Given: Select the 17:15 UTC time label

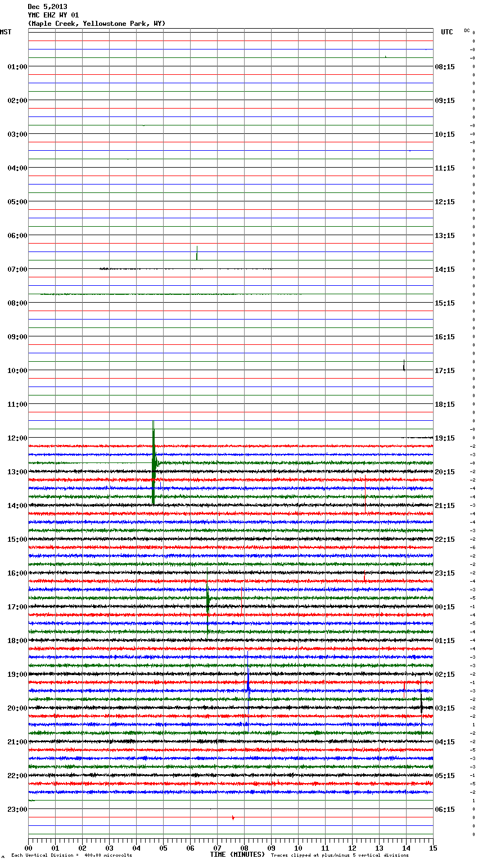Looking at the screenshot, I should click(x=445, y=371).
